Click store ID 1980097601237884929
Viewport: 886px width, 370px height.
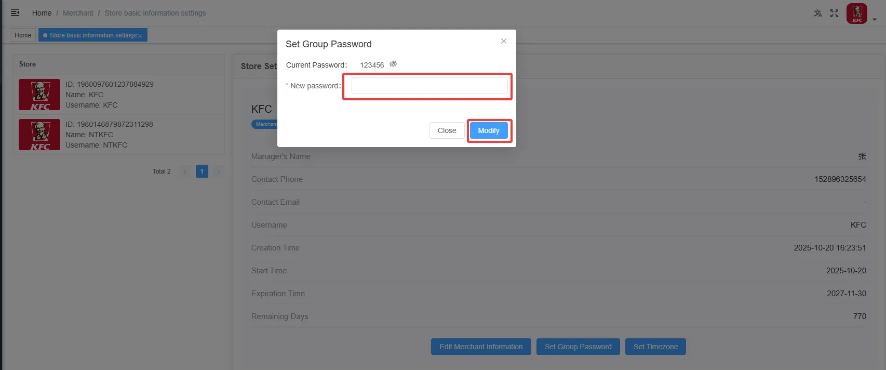coord(110,84)
